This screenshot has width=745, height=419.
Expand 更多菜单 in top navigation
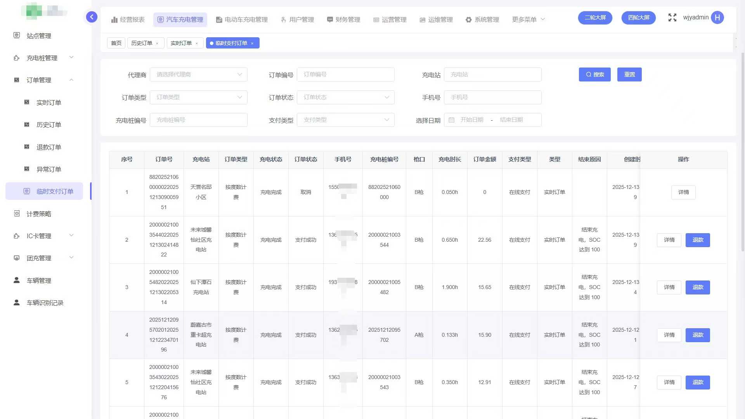click(528, 19)
